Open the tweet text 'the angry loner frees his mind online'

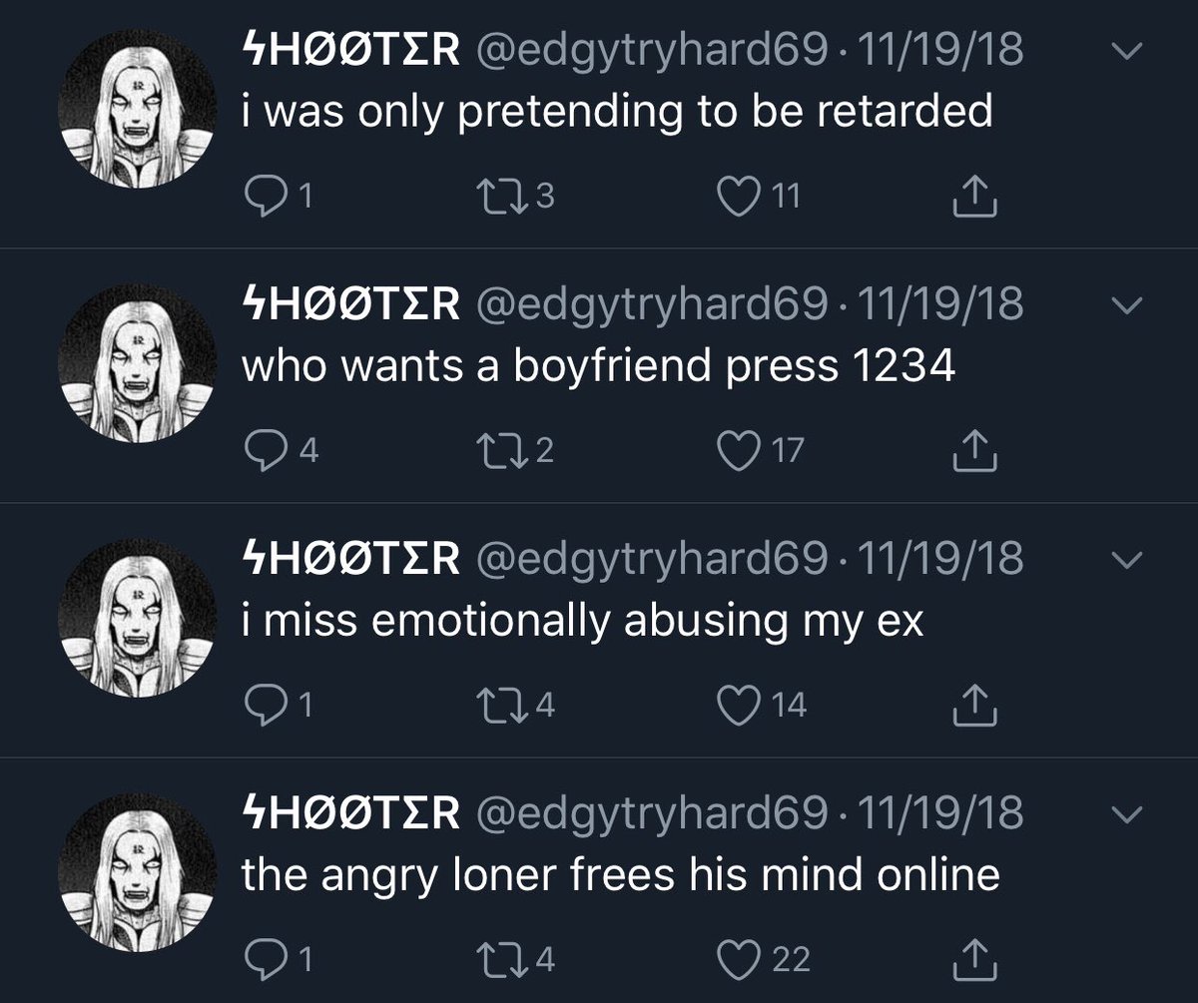[x=620, y=874]
